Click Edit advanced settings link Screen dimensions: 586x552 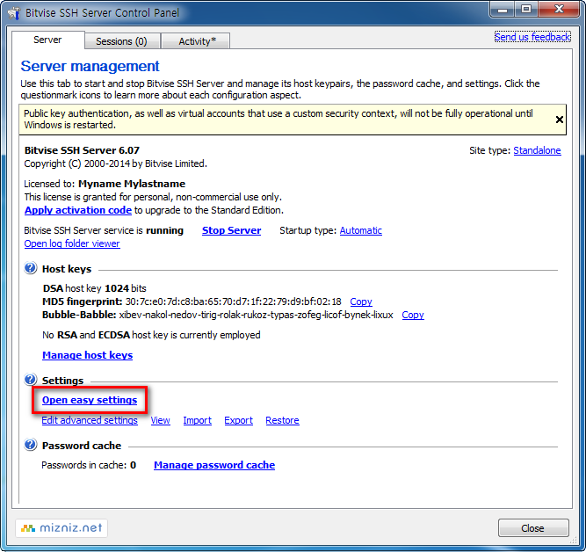(90, 420)
